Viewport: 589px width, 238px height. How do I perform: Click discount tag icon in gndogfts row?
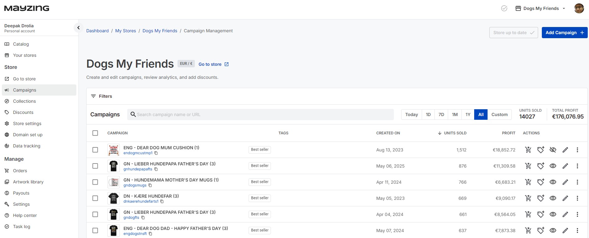(541, 214)
